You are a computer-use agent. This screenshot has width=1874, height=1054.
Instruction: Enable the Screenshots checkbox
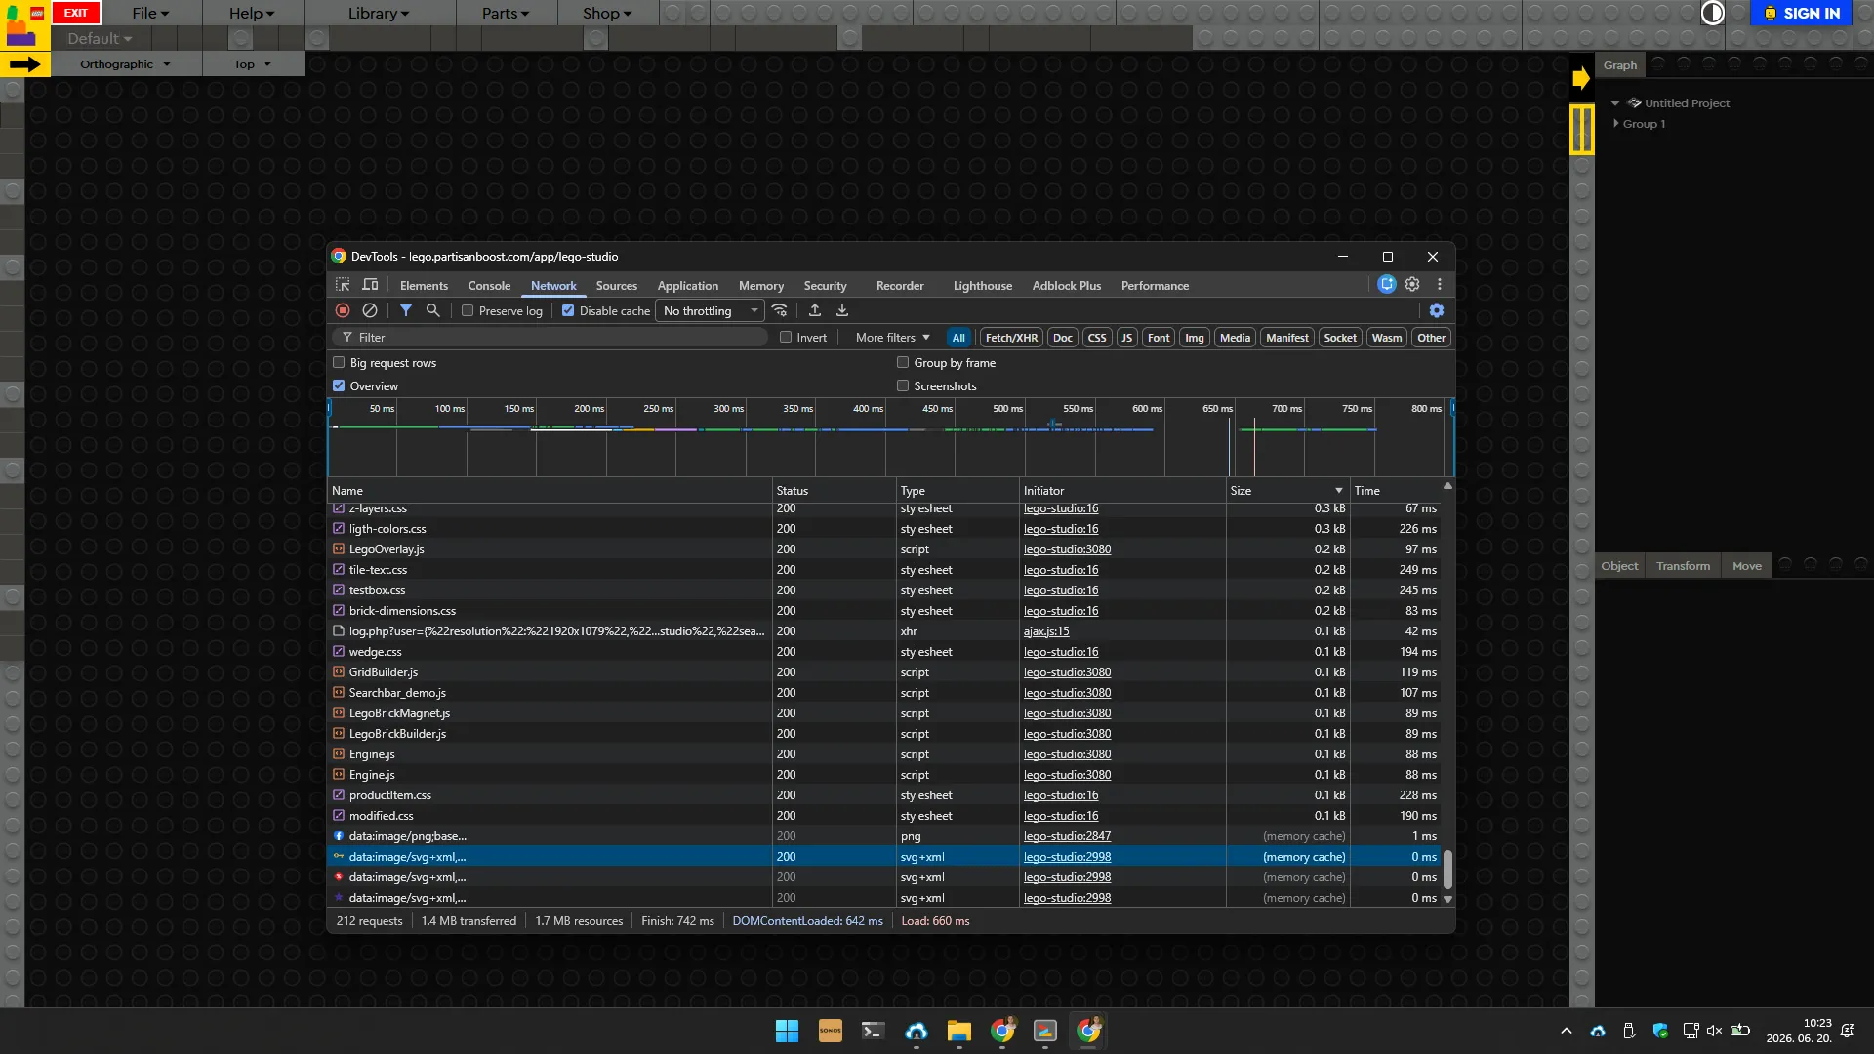click(903, 385)
